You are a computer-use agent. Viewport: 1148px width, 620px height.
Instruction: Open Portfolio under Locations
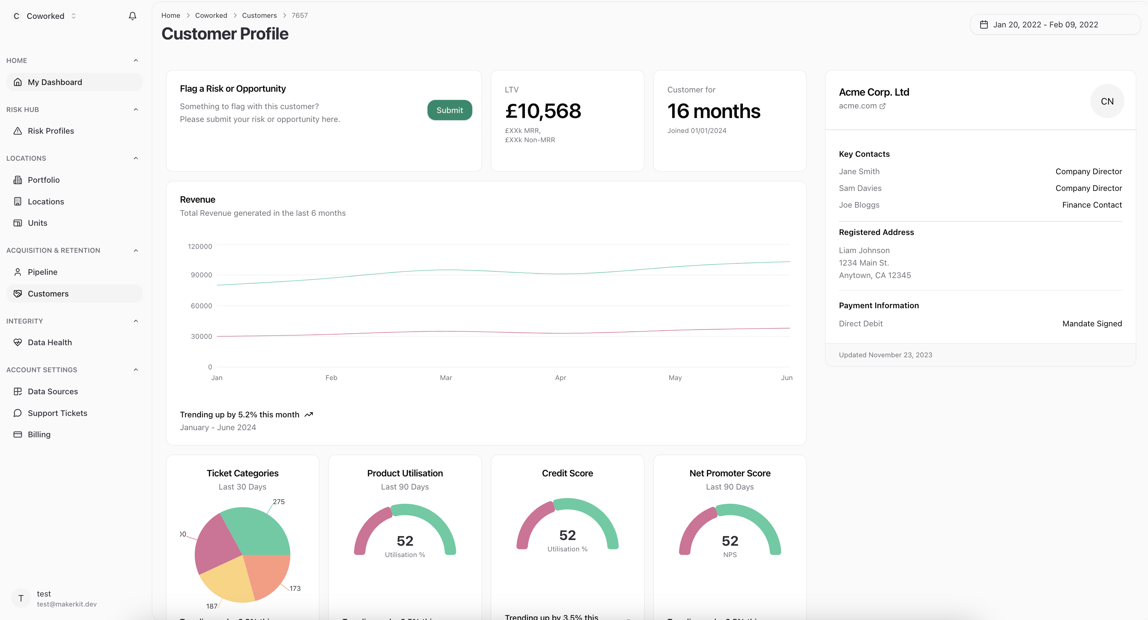[x=44, y=180]
